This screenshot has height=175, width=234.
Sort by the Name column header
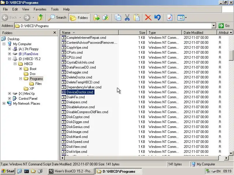[x=90, y=33]
